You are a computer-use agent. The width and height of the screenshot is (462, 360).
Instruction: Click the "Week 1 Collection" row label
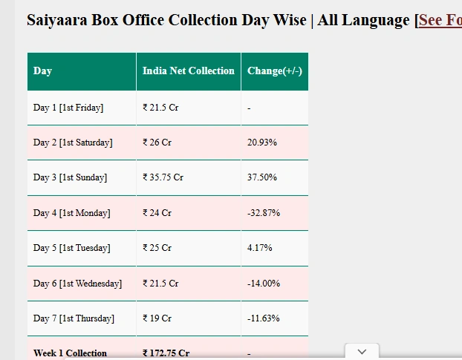point(71,353)
